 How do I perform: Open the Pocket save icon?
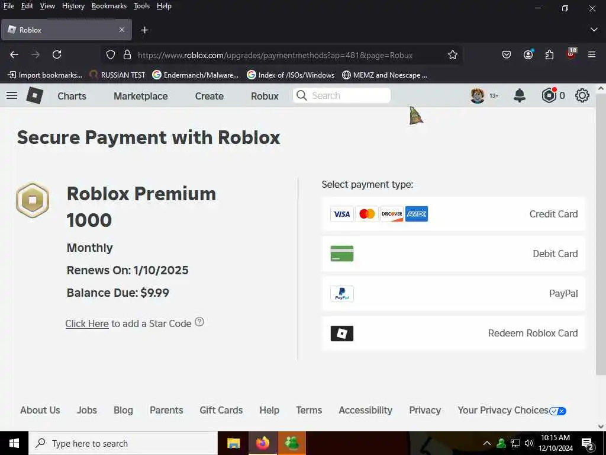point(507,55)
